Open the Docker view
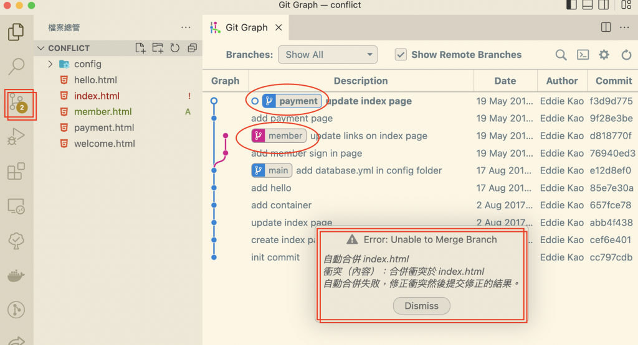The height and width of the screenshot is (345, 638). coord(16,275)
